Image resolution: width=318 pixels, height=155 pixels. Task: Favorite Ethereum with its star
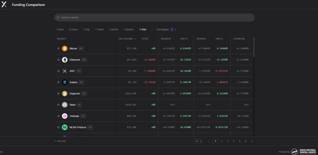pyautogui.click(x=58, y=60)
